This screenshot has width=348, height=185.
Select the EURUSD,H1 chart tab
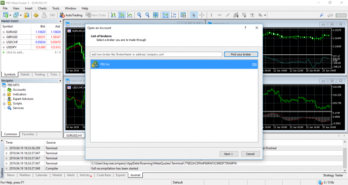[74, 135]
